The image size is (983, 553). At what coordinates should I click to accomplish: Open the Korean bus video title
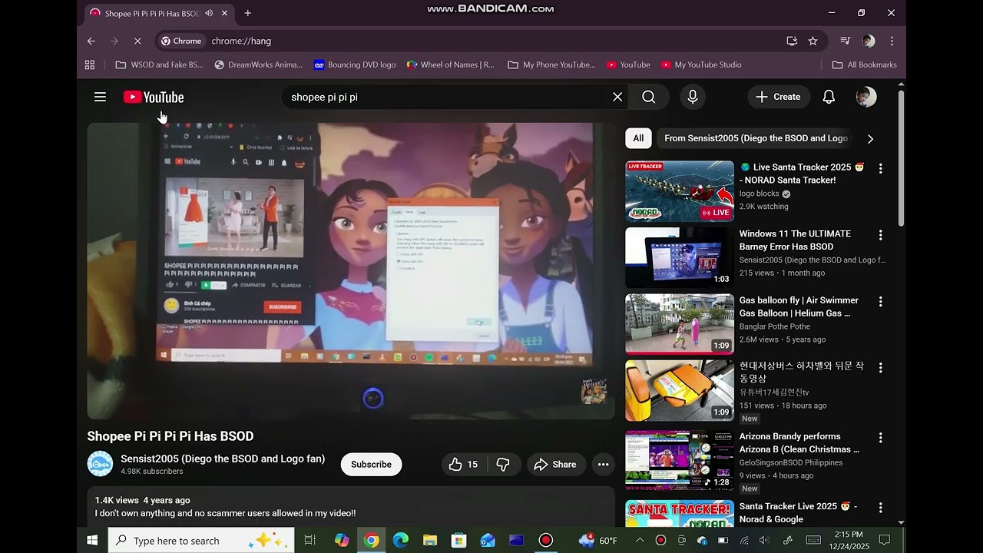[x=802, y=373]
